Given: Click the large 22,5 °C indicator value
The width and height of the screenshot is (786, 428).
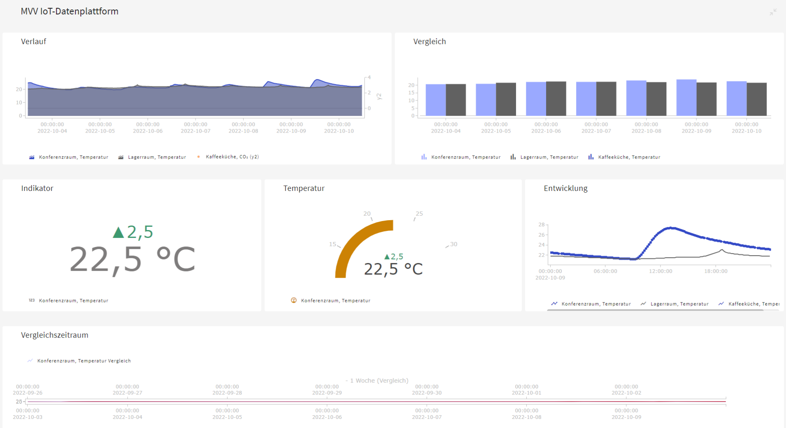Looking at the screenshot, I should pos(132,260).
